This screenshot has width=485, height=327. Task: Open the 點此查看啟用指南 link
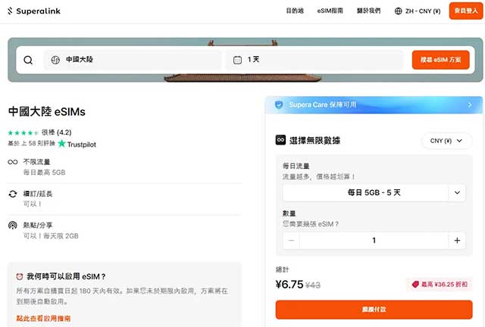[43, 319]
